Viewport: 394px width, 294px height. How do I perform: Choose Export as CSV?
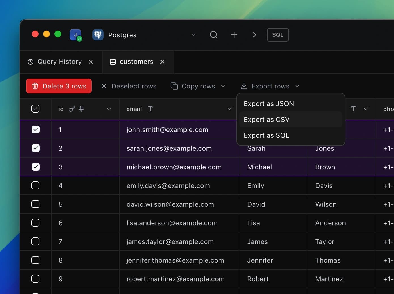tap(291, 120)
